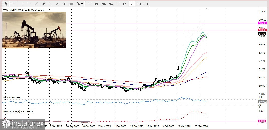The height and width of the screenshot is (130, 269).
Task: Toggle the H1 timeframe
Action: pos(118,4)
